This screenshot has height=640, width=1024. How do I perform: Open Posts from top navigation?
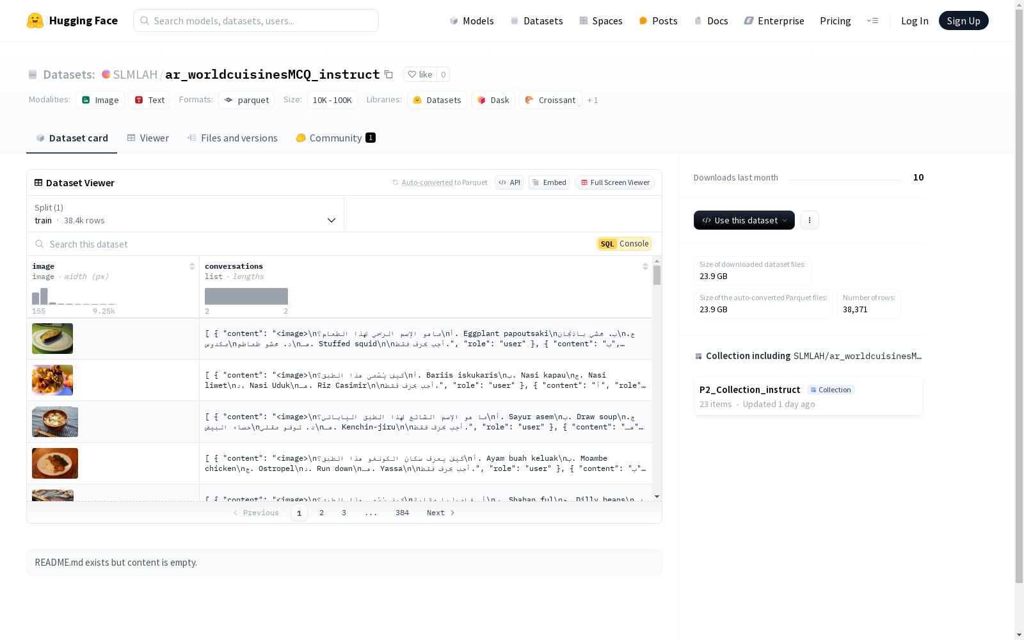click(x=659, y=20)
